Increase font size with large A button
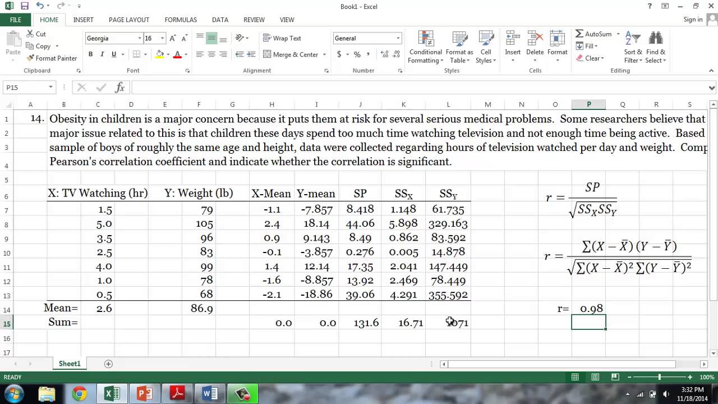 click(x=173, y=38)
